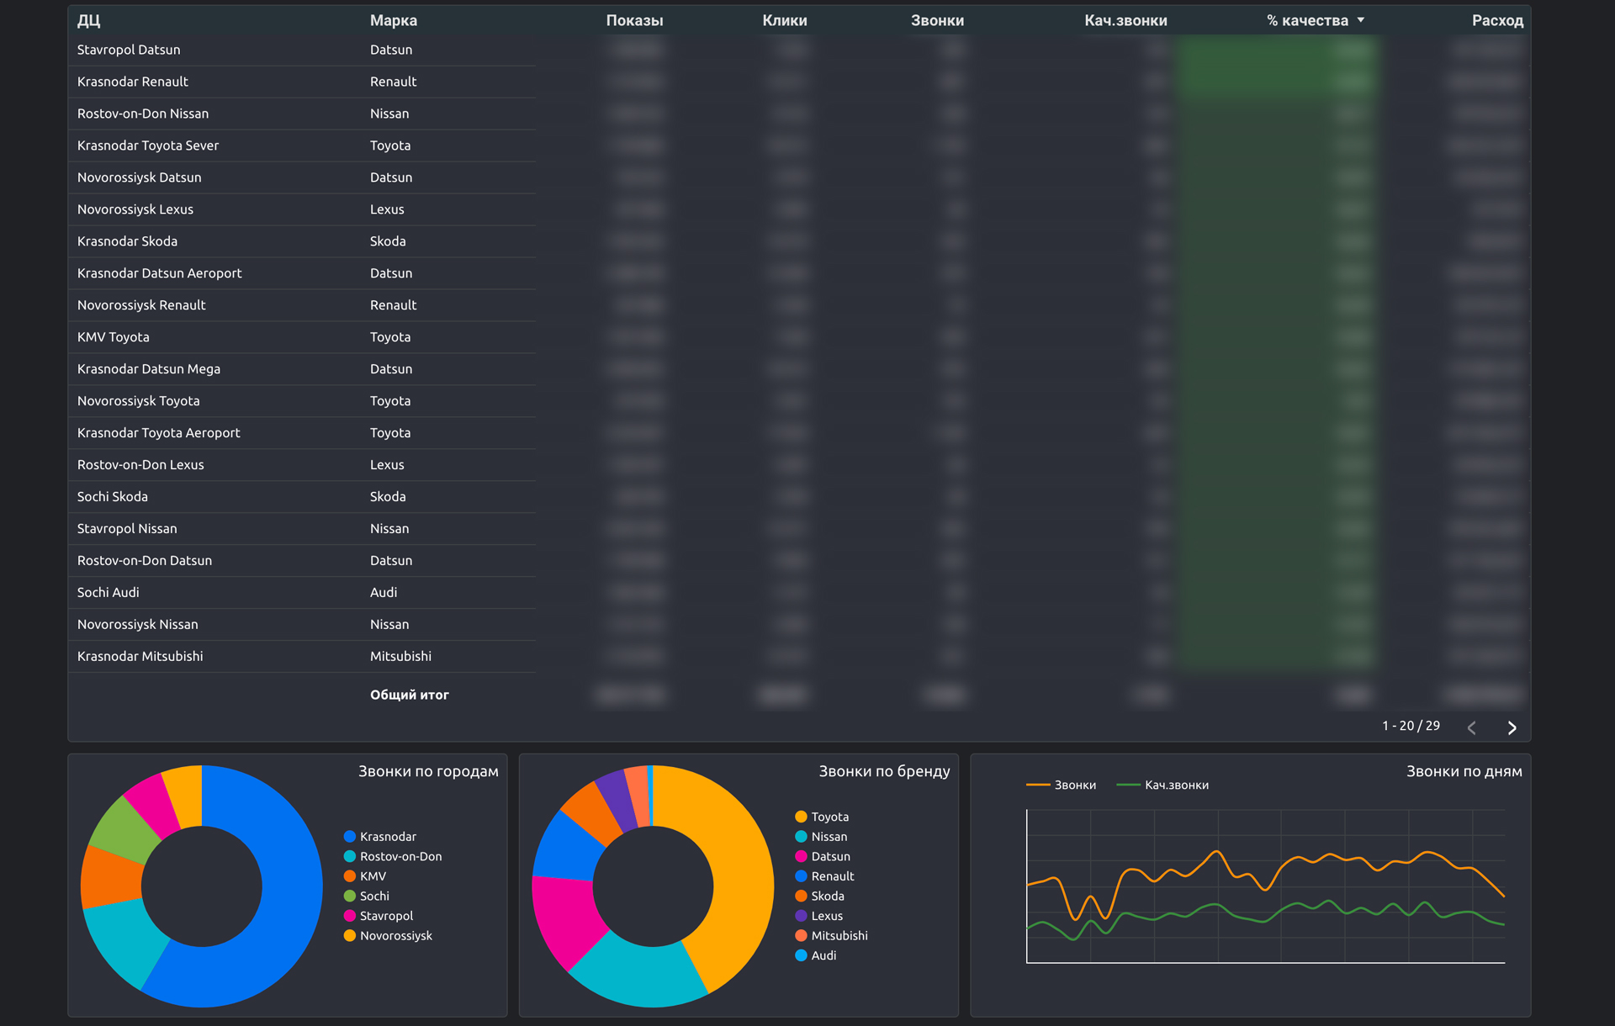This screenshot has height=1026, width=1615.
Task: Sort table by ДЦ column header
Action: (89, 21)
